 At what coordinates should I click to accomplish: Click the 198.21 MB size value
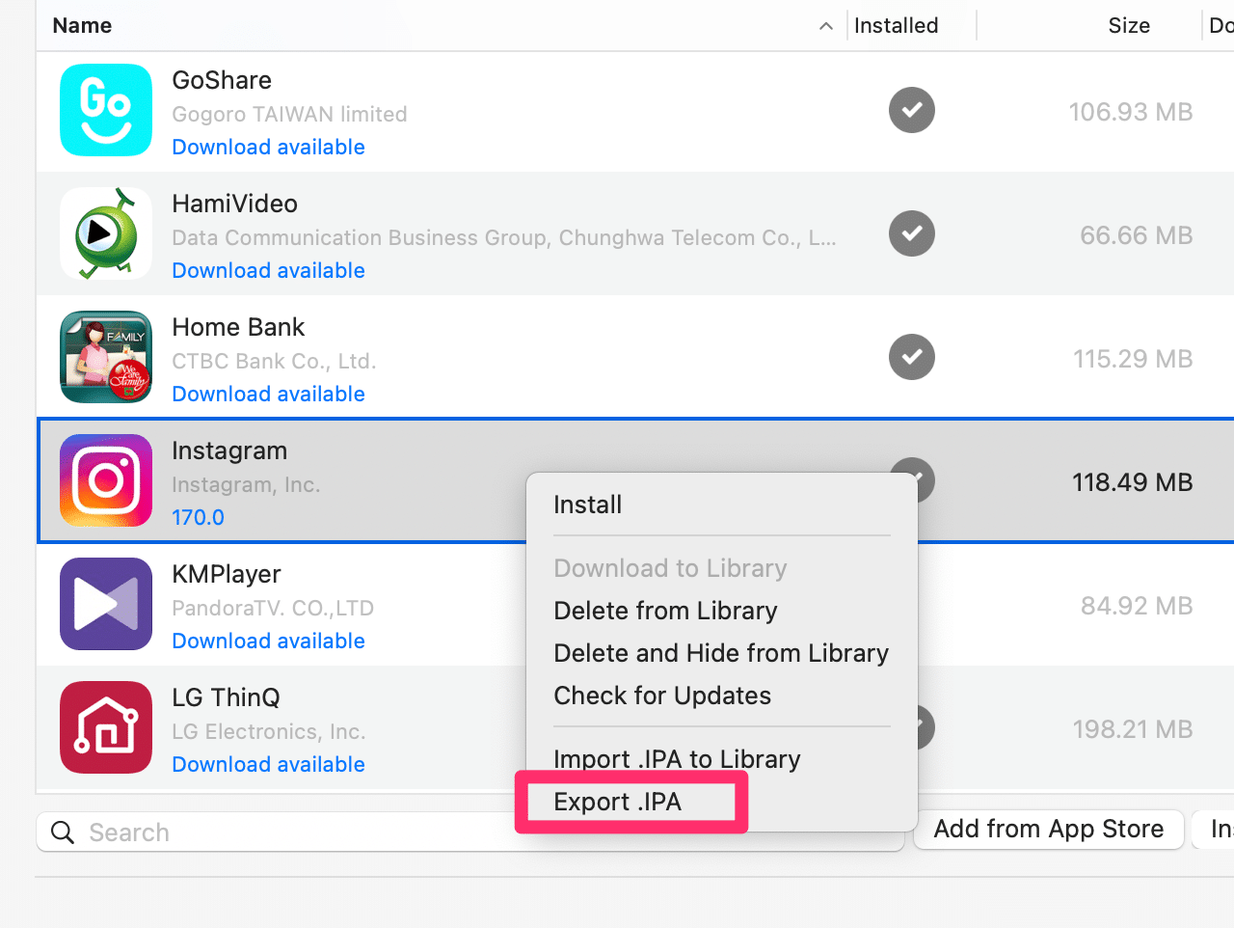click(1133, 729)
